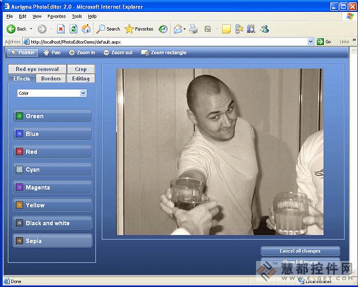Screen dimensions: 358x287
Task: Click the Home page icon
Action: pyautogui.click(x=86, y=29)
